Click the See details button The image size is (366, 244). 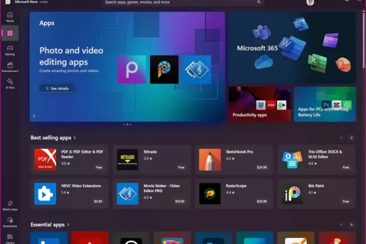pos(57,88)
